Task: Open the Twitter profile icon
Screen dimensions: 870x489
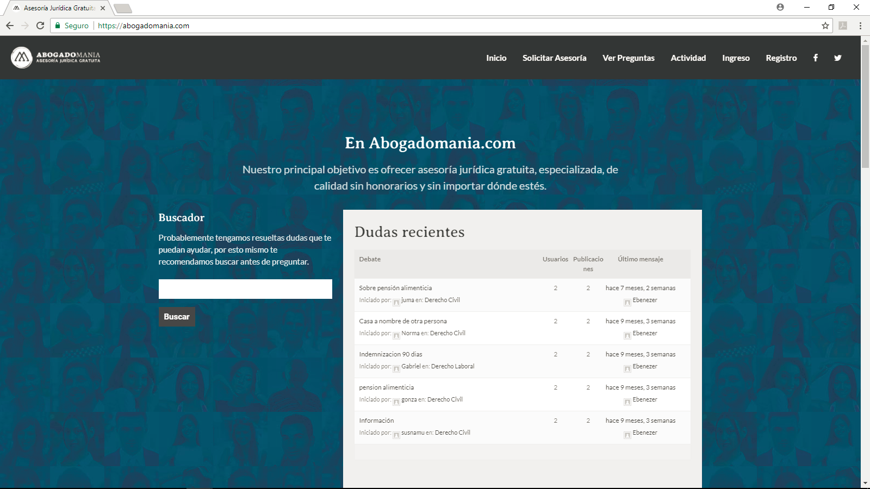Action: click(837, 58)
